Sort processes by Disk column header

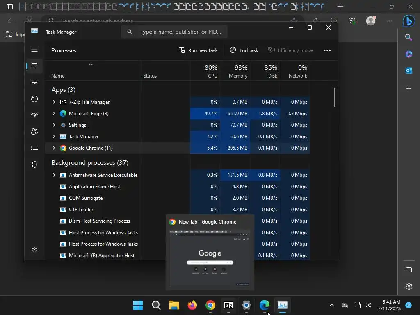[265, 71]
